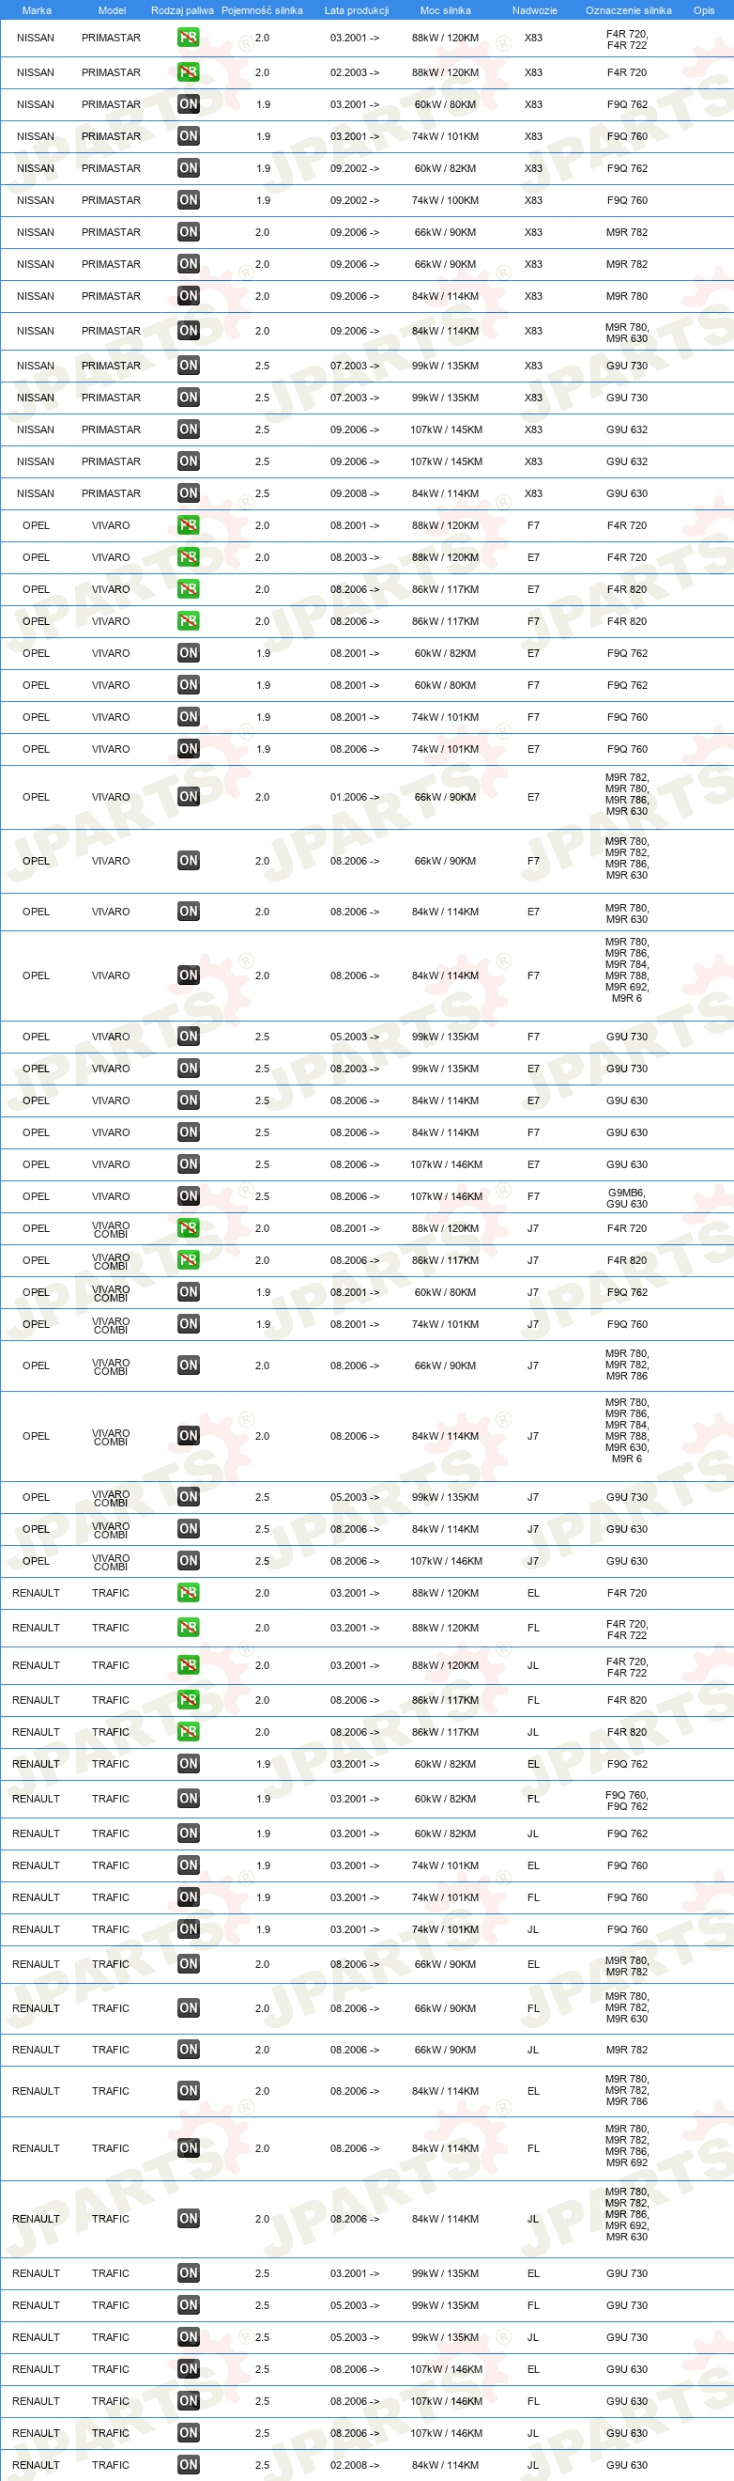
Task: Click ON diesel icon, Nissan 1.9 60kW/80KM row
Action: (x=189, y=104)
